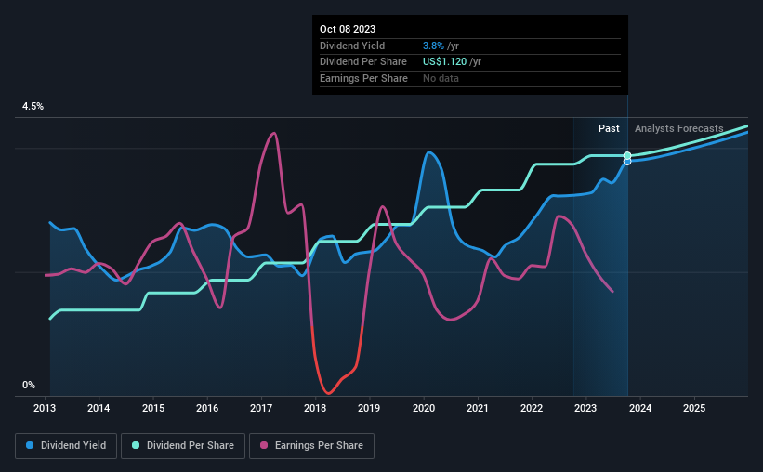The image size is (763, 472).
Task: Click the 2015 x-axis label
Action: [153, 408]
